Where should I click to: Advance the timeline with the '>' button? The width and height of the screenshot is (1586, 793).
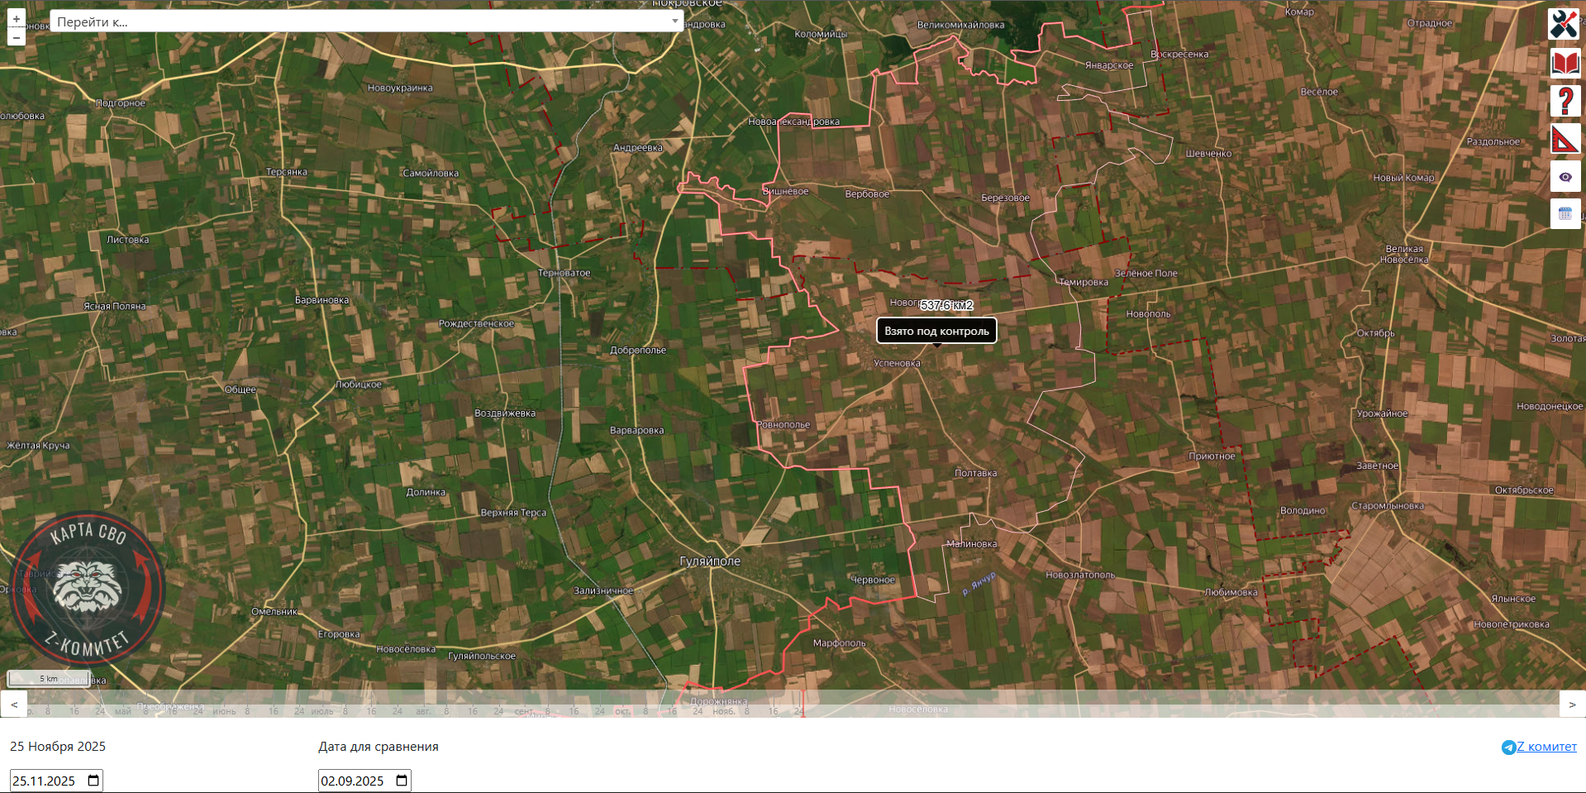click(x=1572, y=705)
